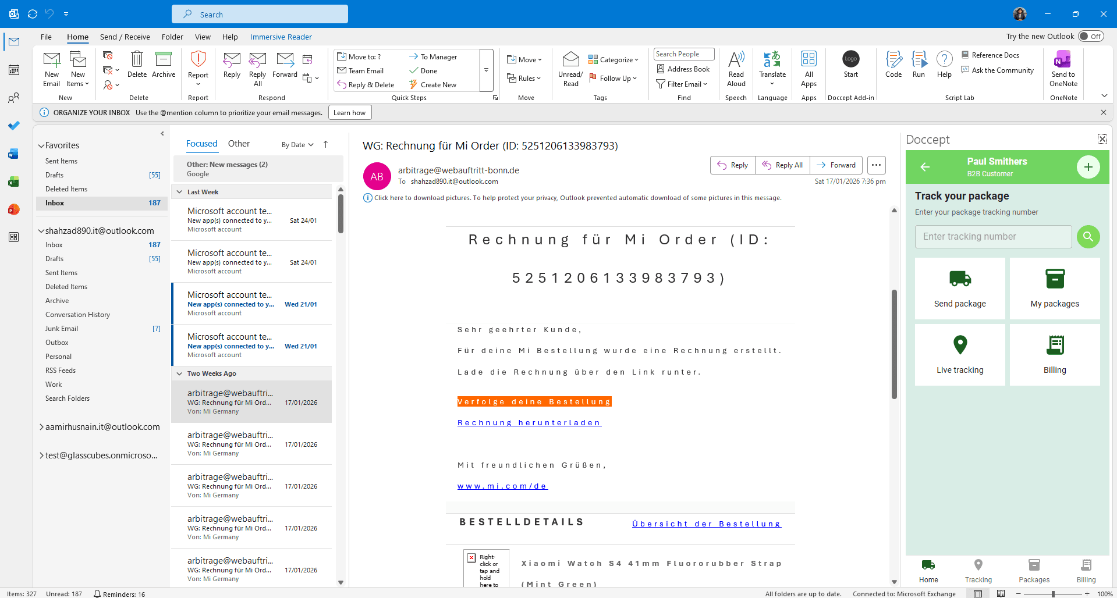
Task: Open the Billing tile in Doccept
Action: coord(1055,355)
